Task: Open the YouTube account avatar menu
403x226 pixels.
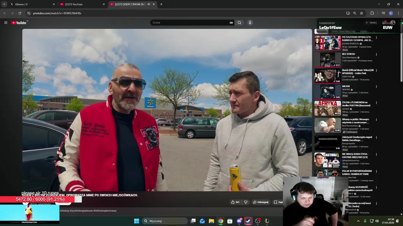Action: tap(393, 23)
